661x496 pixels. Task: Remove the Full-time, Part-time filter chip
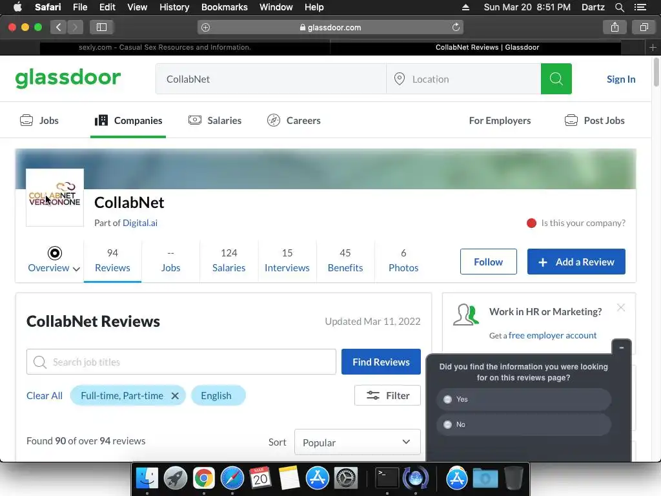coord(175,396)
